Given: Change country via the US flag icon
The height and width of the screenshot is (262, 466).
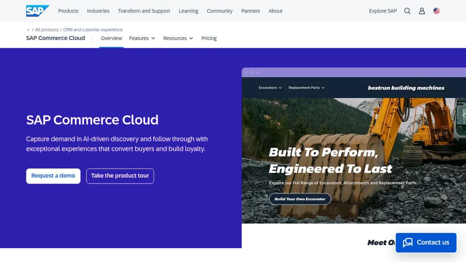Looking at the screenshot, I should (436, 11).
